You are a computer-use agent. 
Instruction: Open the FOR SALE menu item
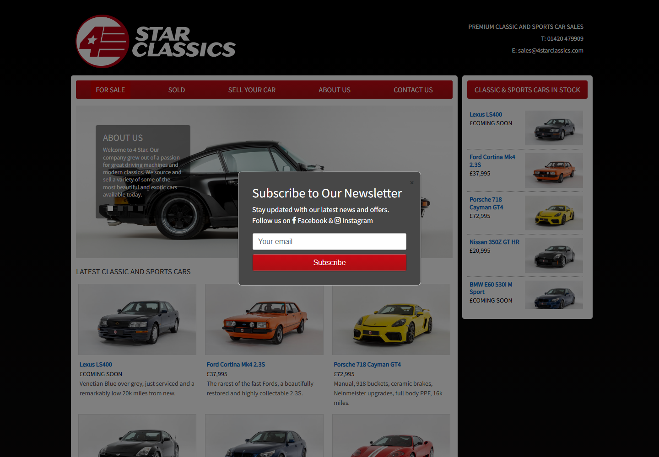click(110, 90)
